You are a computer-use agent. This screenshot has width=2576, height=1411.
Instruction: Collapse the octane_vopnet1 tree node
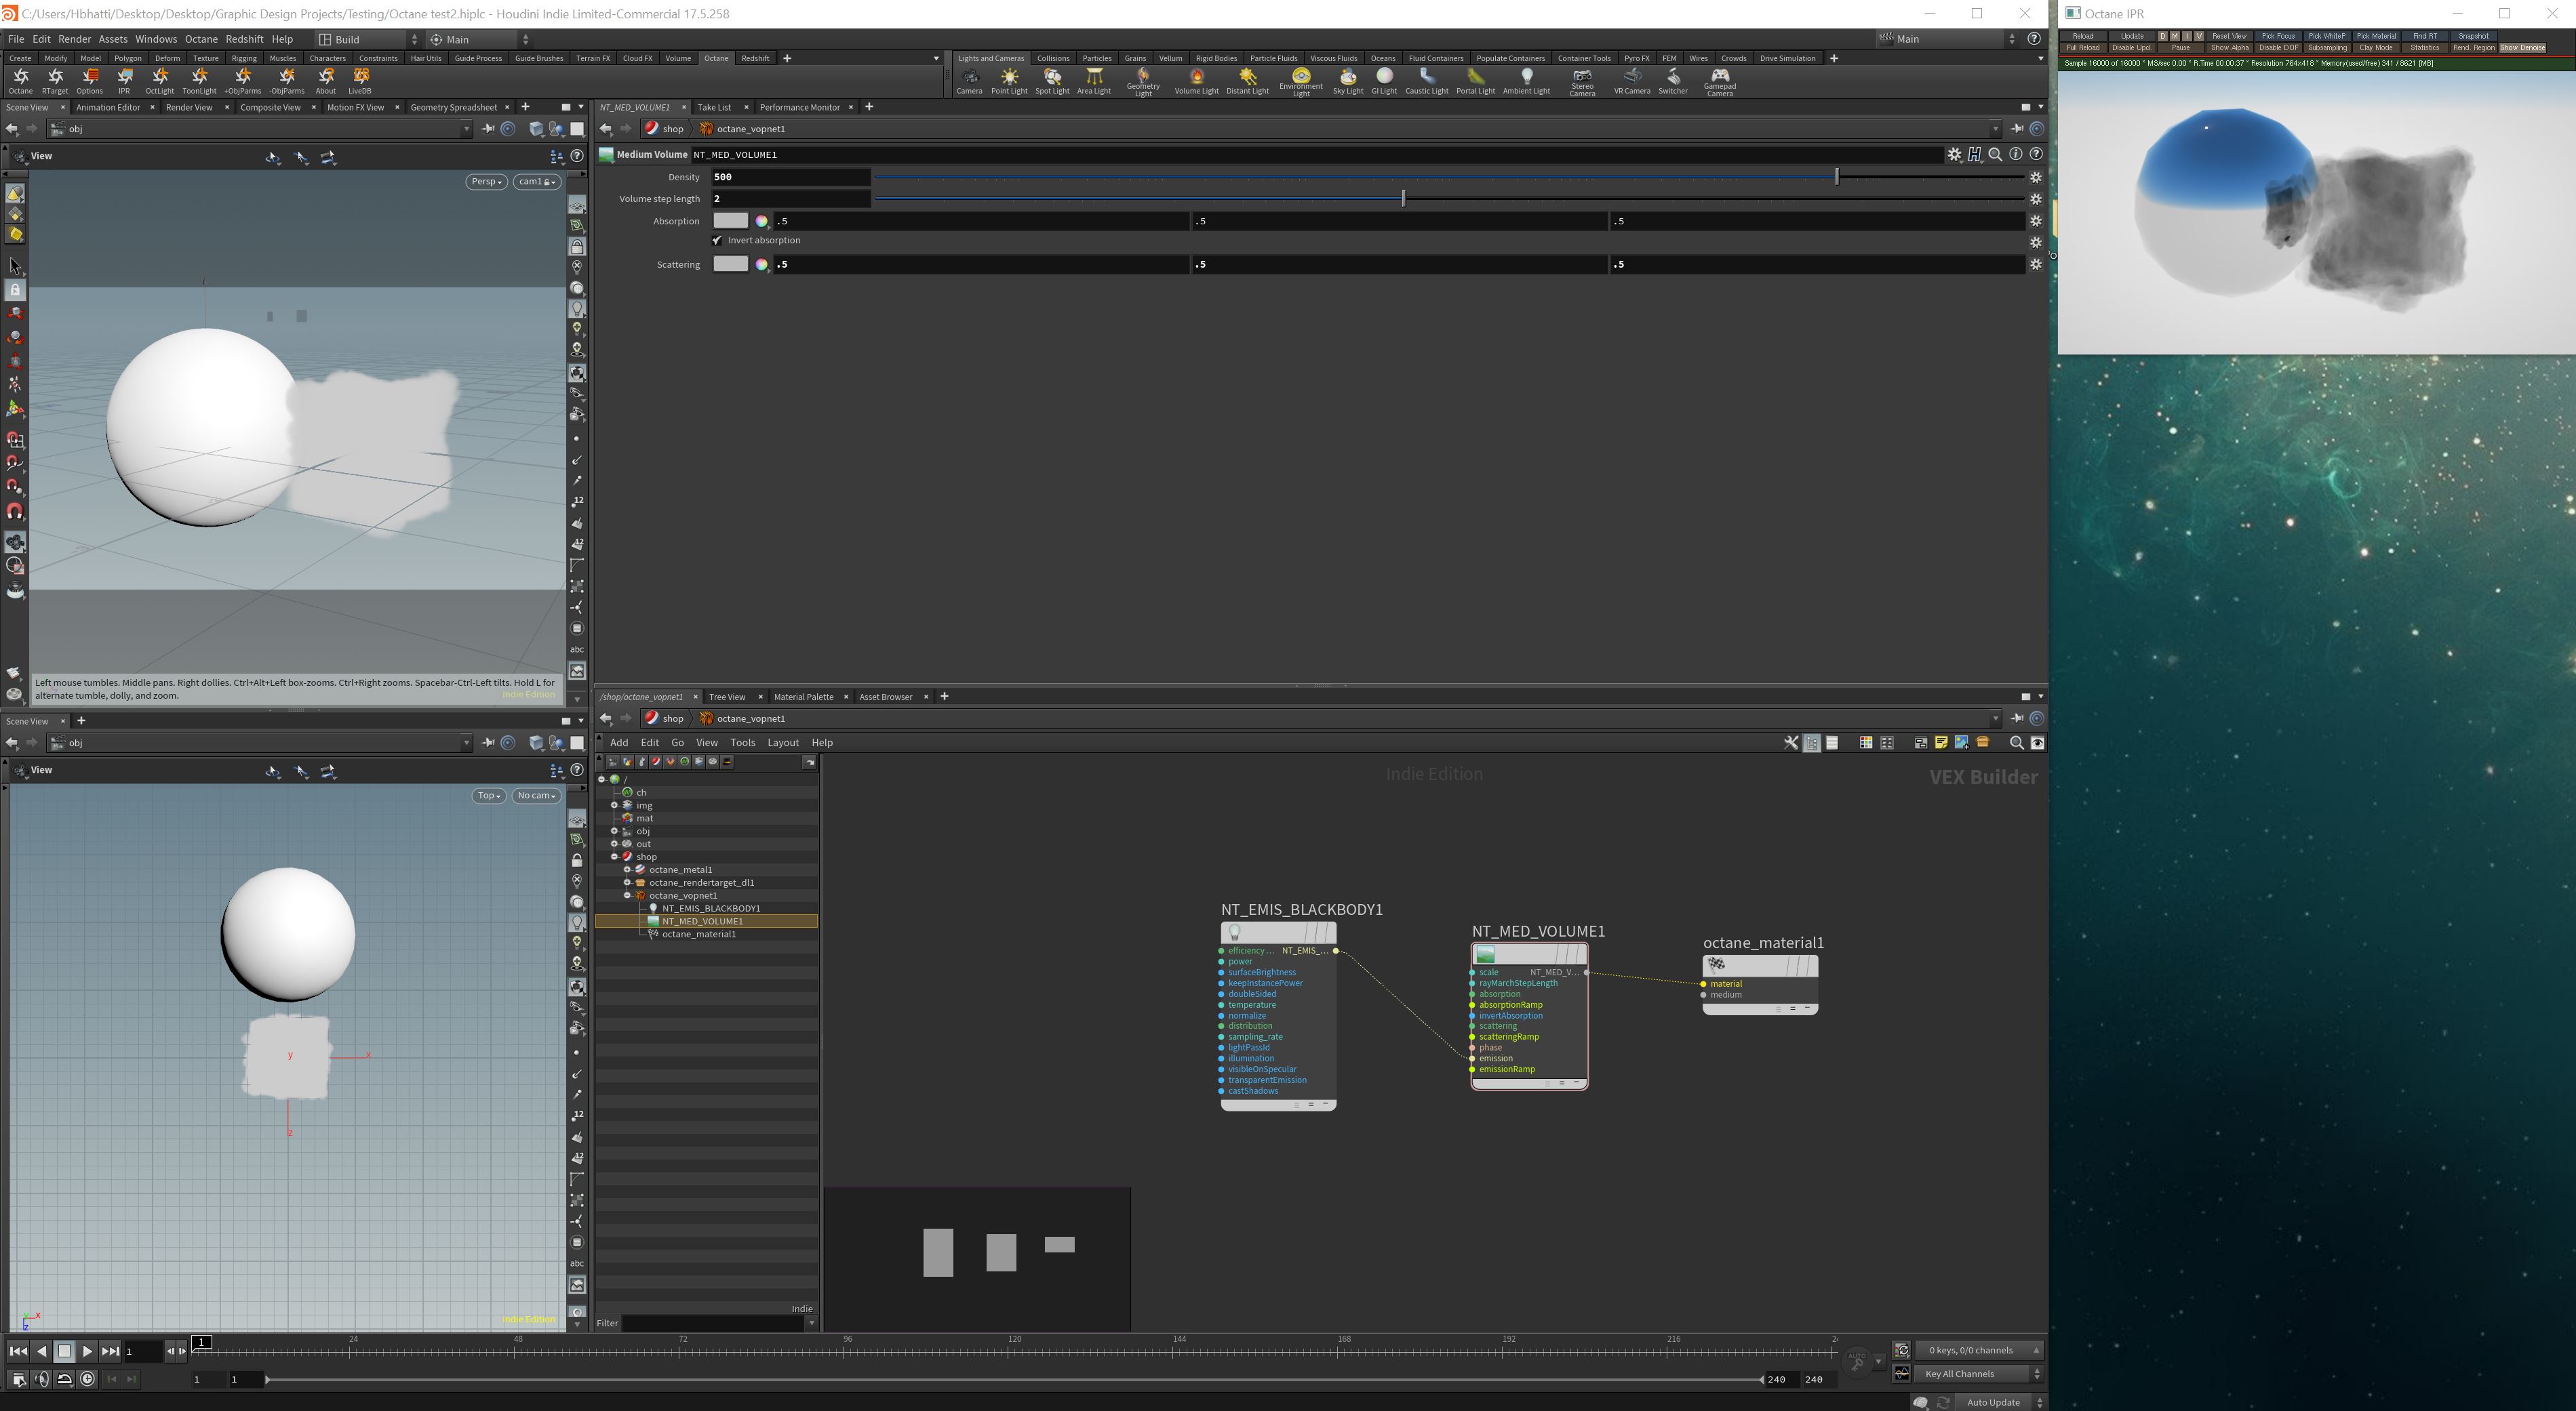pyautogui.click(x=628, y=895)
